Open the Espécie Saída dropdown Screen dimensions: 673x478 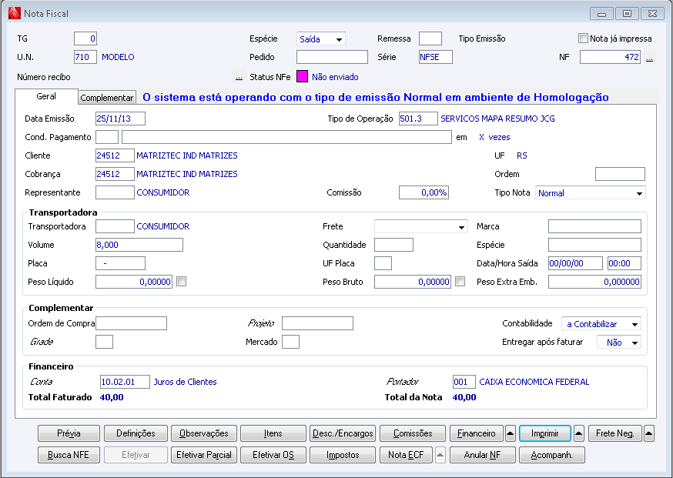click(320, 38)
